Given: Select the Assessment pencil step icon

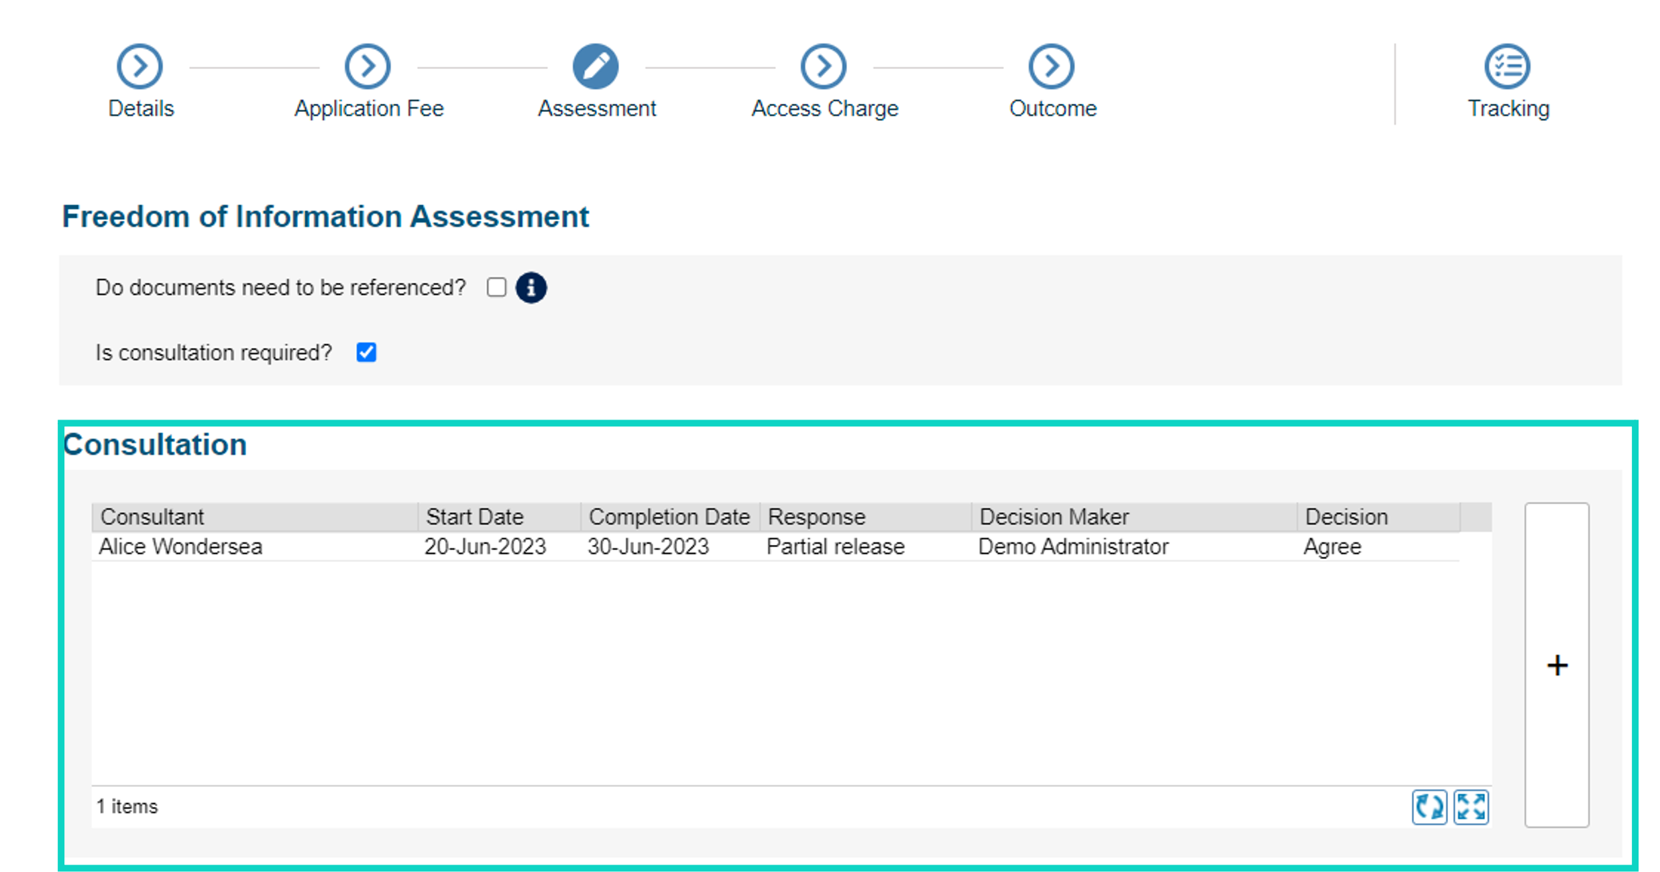Looking at the screenshot, I should click(596, 66).
